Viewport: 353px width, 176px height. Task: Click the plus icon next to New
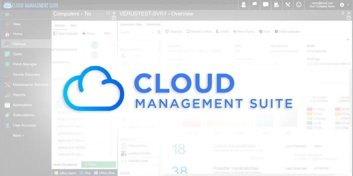8,24
